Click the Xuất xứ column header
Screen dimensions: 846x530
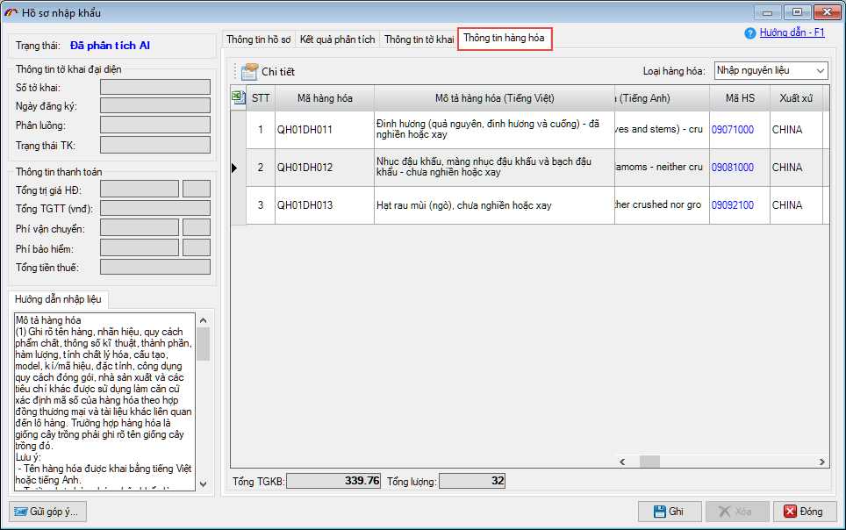pos(795,98)
